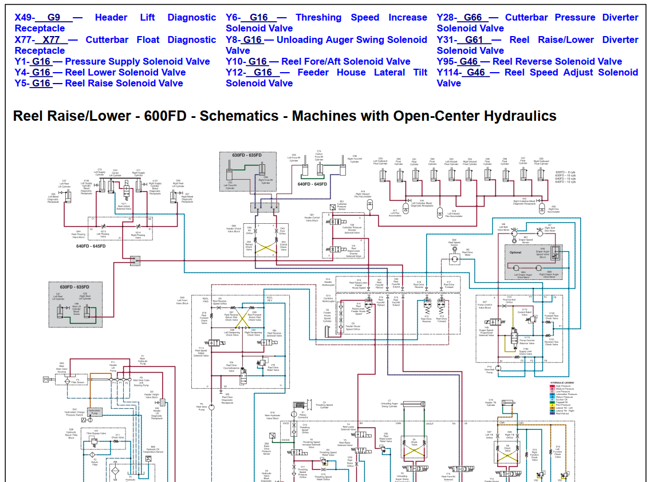Image resolution: width=669 pixels, height=482 pixels.
Task: Click the A20 Right Flex Accumulator symbol
Action: point(542,209)
